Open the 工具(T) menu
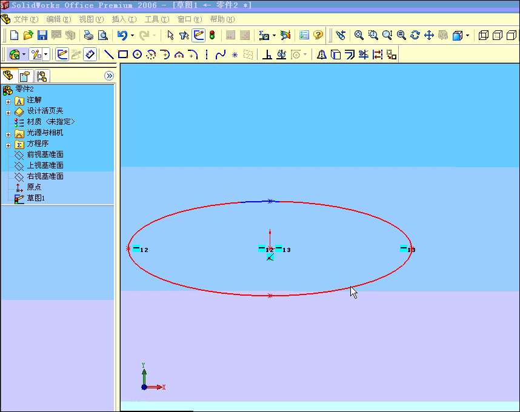 click(157, 19)
